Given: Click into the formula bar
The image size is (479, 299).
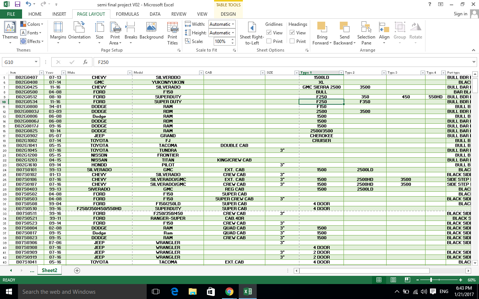Looking at the screenshot, I should tap(283, 62).
